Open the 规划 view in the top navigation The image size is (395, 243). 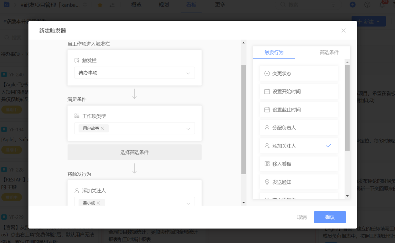pos(163,5)
